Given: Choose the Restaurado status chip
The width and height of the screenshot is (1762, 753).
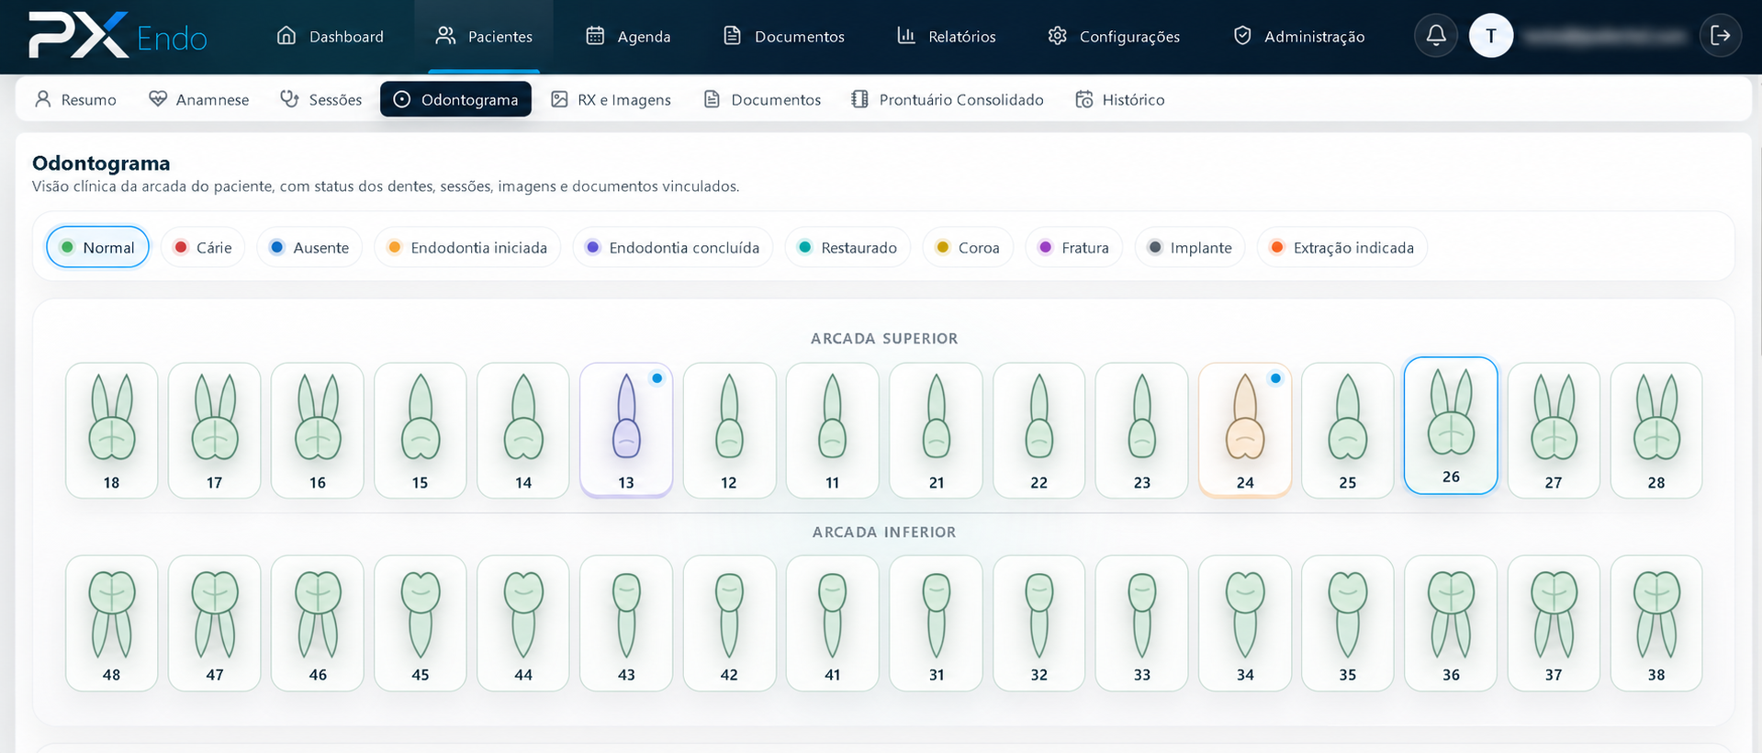Looking at the screenshot, I should pos(847,247).
